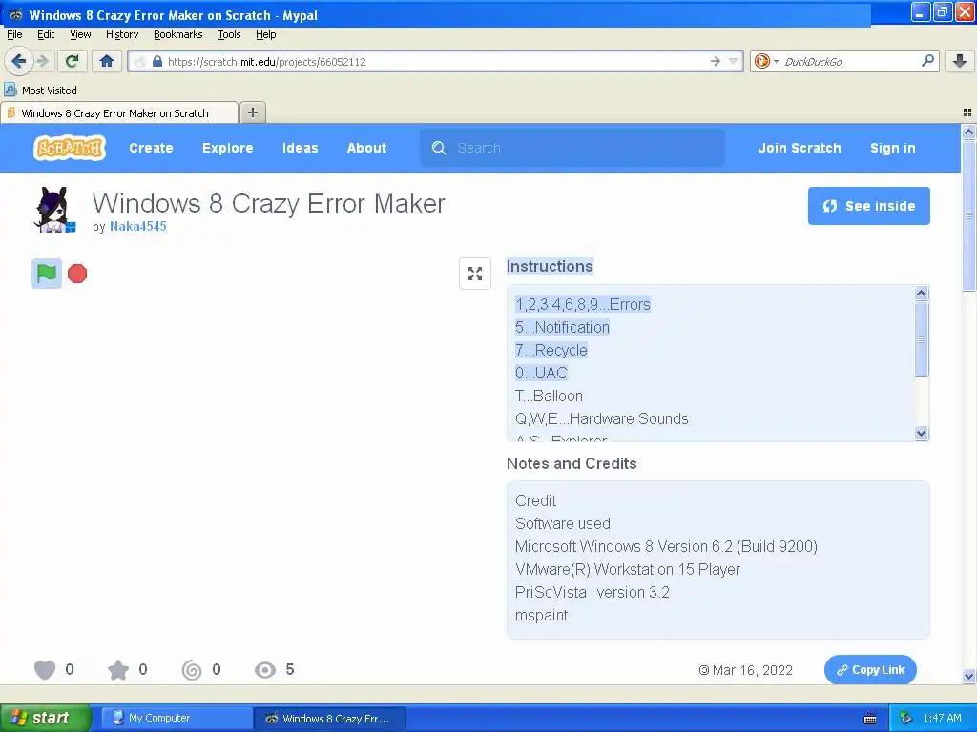The image size is (977, 732).
Task: Click the Copy Link button
Action: [x=870, y=670]
